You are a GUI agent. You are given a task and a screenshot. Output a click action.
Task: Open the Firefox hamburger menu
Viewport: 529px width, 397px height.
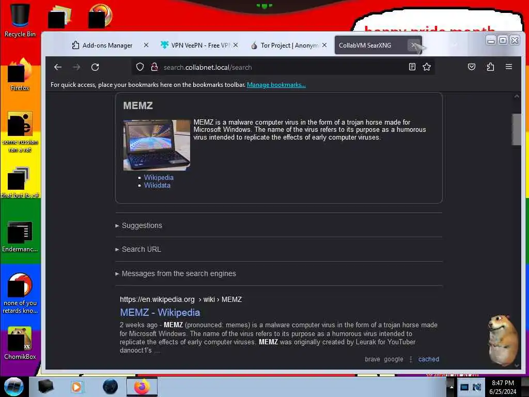509,67
